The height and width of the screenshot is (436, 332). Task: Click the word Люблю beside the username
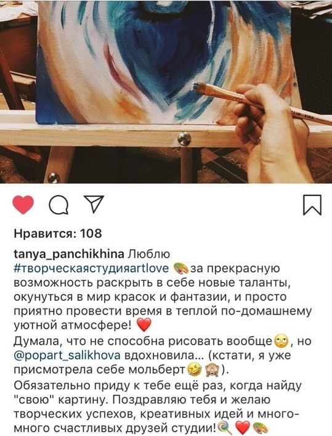pos(148,254)
